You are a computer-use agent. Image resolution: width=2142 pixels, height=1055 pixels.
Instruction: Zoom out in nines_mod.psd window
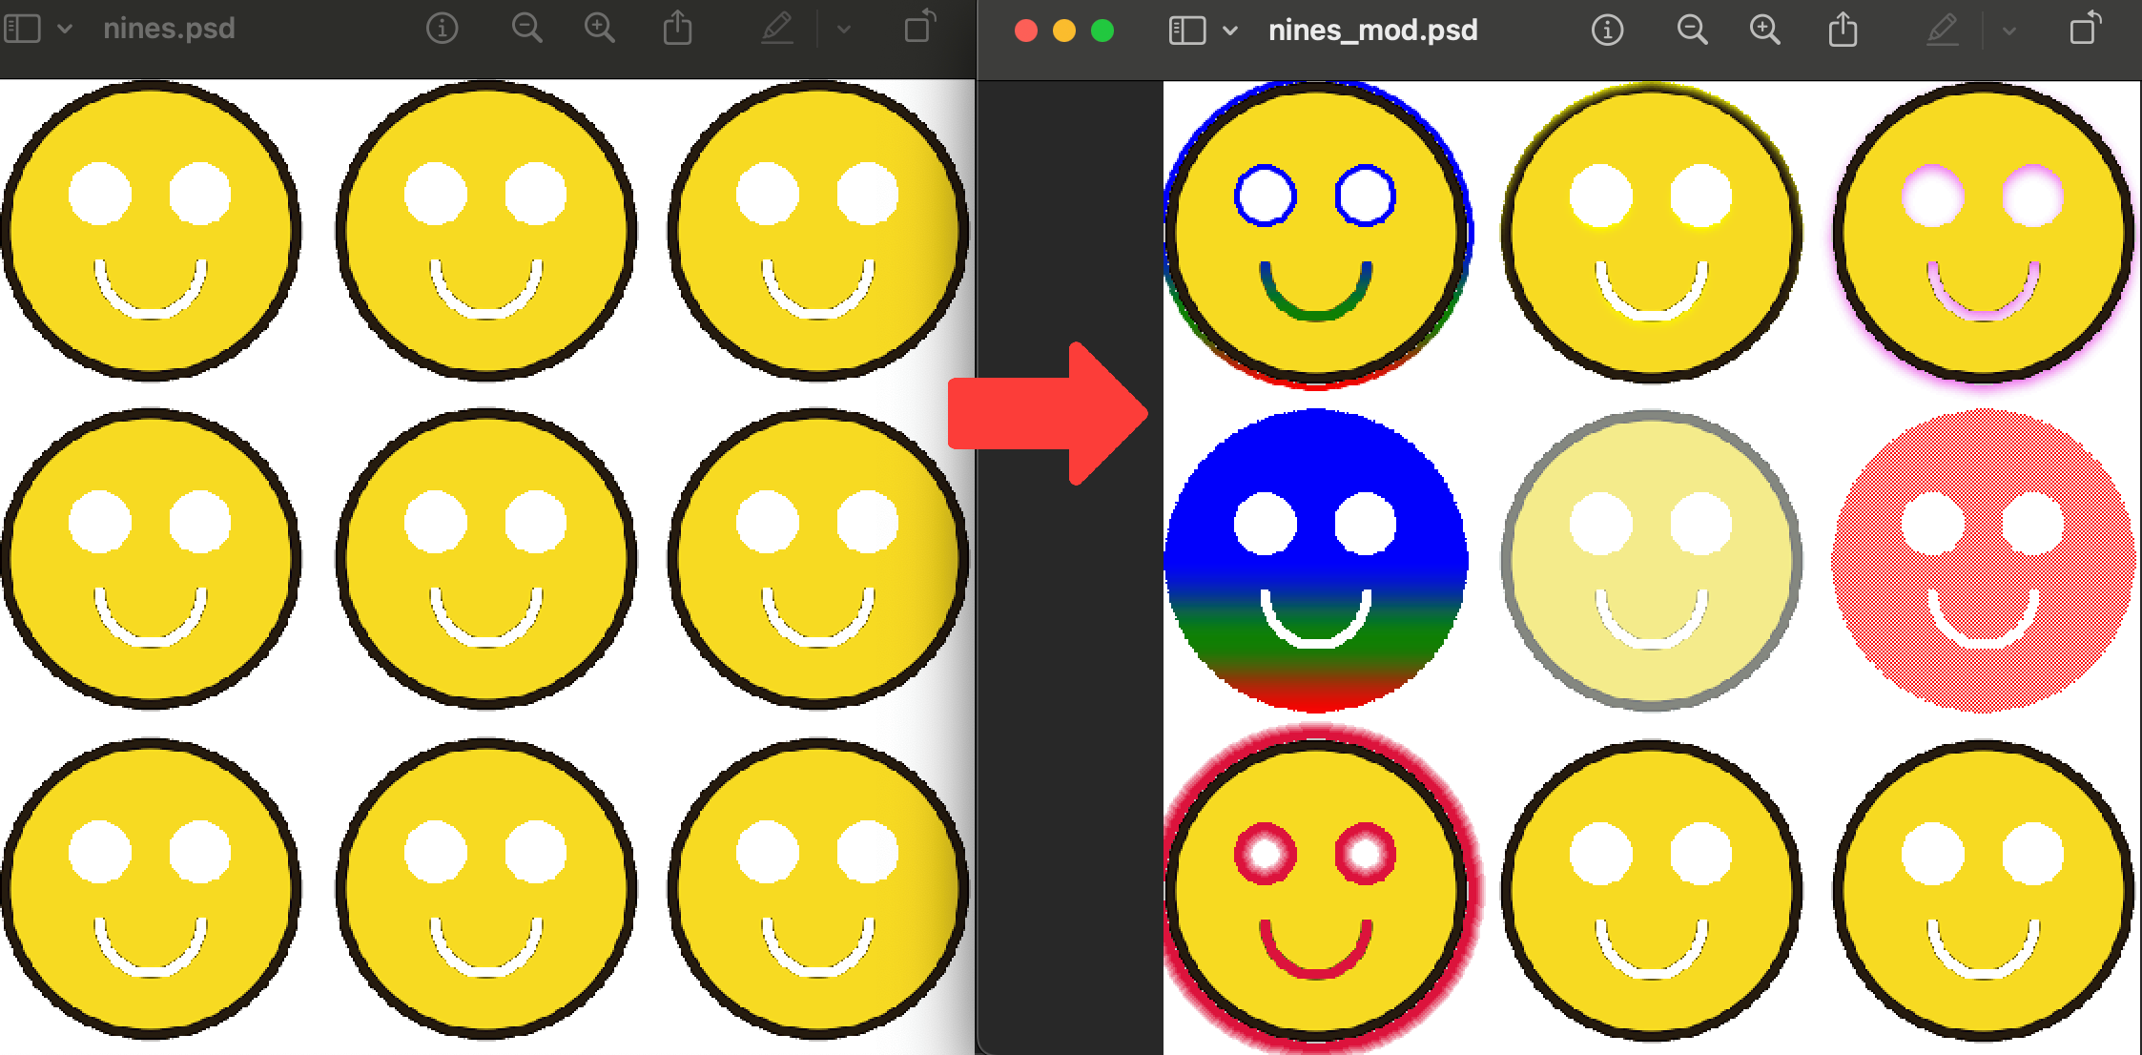point(1692,31)
